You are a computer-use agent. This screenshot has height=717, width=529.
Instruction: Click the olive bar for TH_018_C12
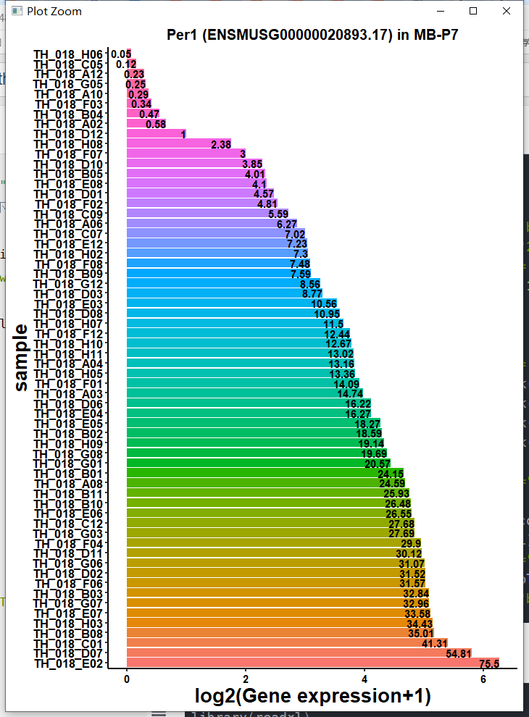tap(270, 523)
